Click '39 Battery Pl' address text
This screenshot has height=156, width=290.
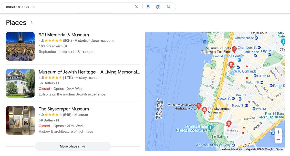tap(49, 120)
